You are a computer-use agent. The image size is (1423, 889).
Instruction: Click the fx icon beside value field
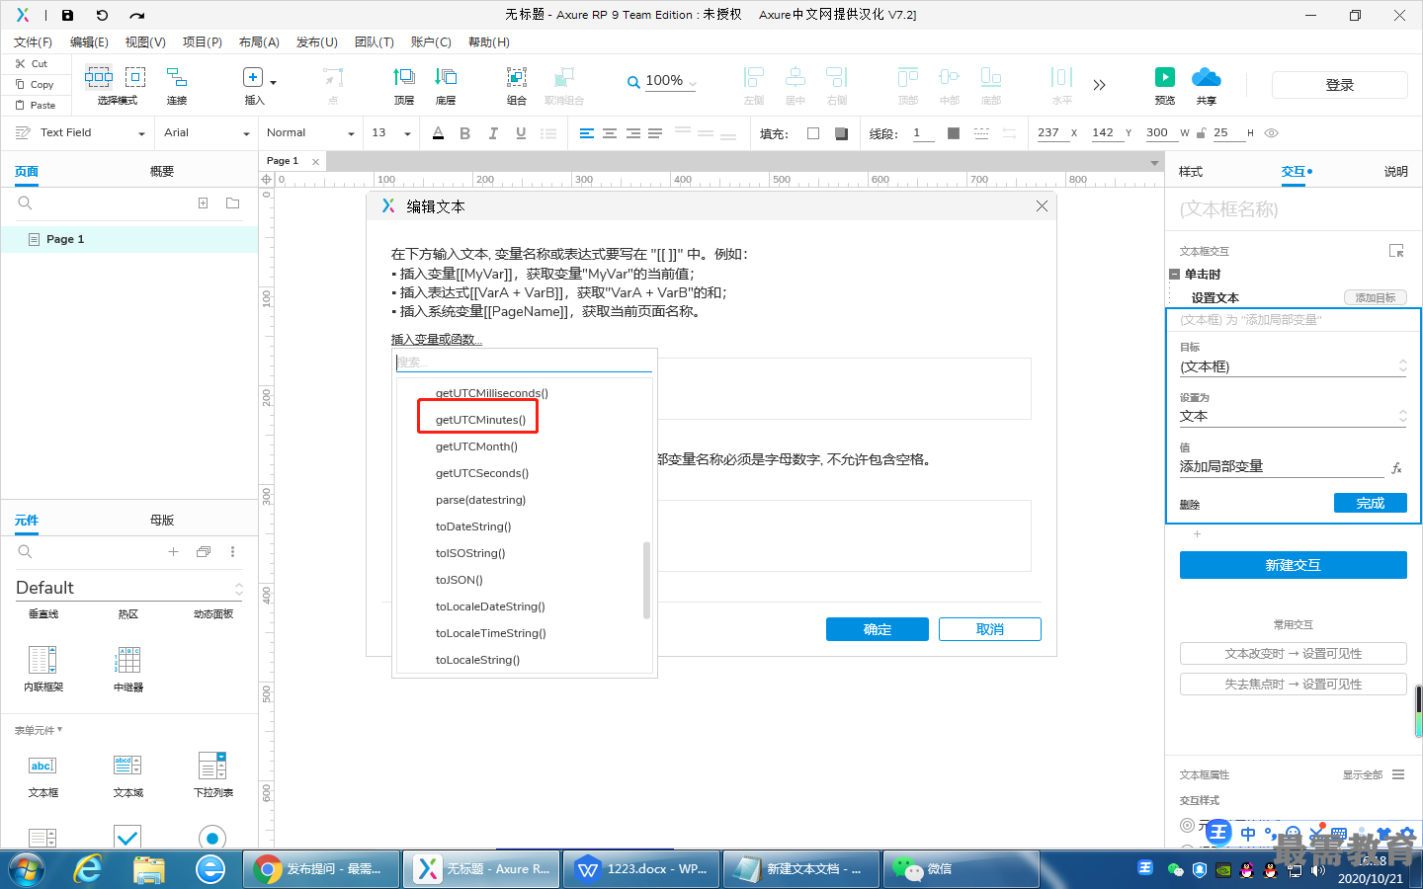click(1396, 468)
